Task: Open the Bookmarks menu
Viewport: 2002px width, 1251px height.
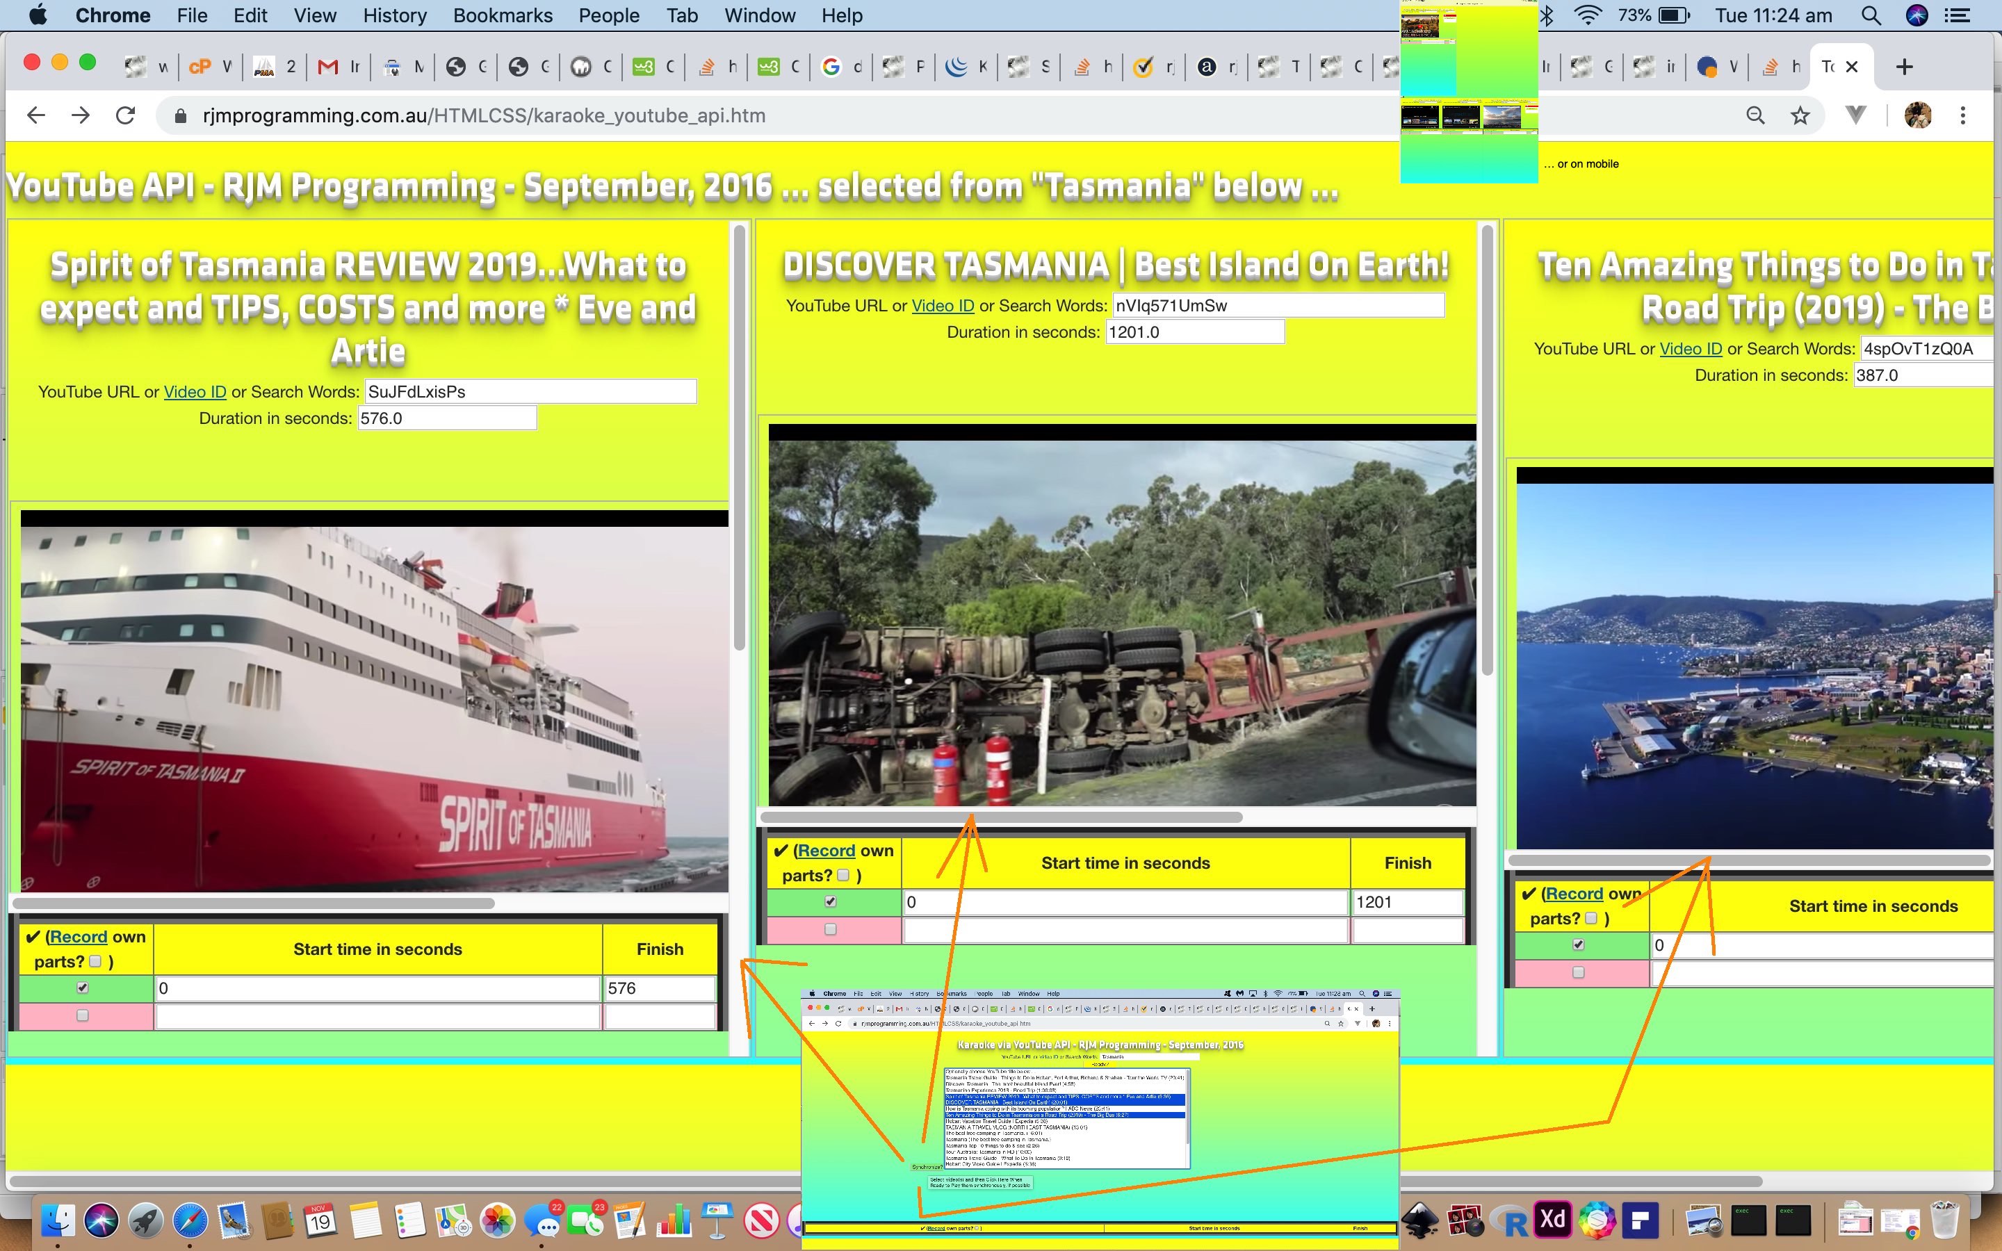Action: 502,15
